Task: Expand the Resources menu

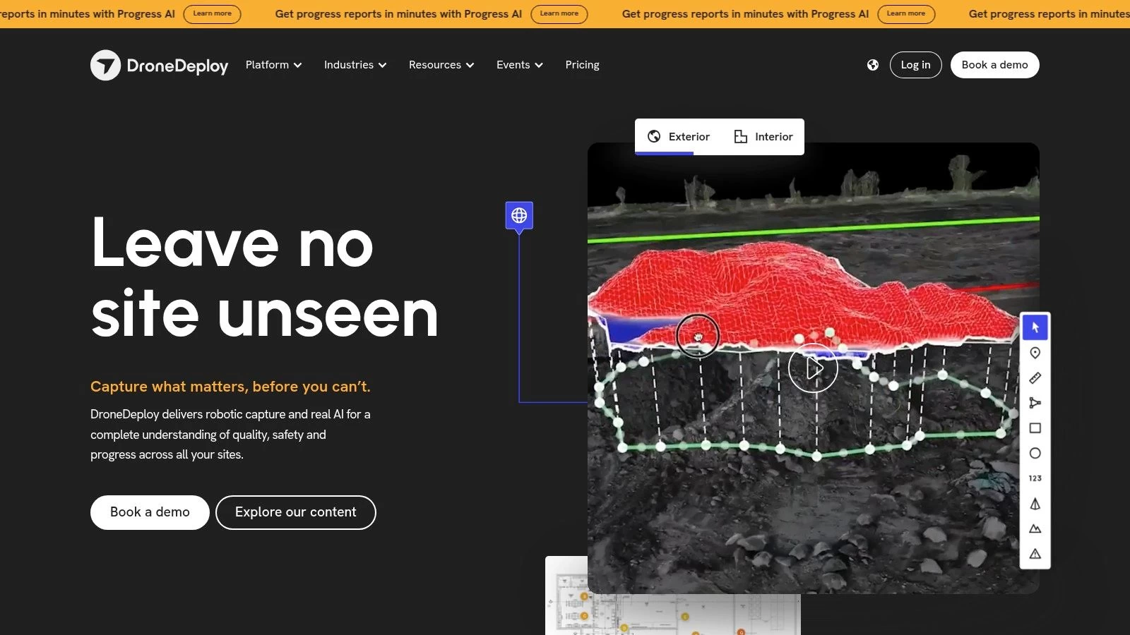Action: [x=441, y=64]
